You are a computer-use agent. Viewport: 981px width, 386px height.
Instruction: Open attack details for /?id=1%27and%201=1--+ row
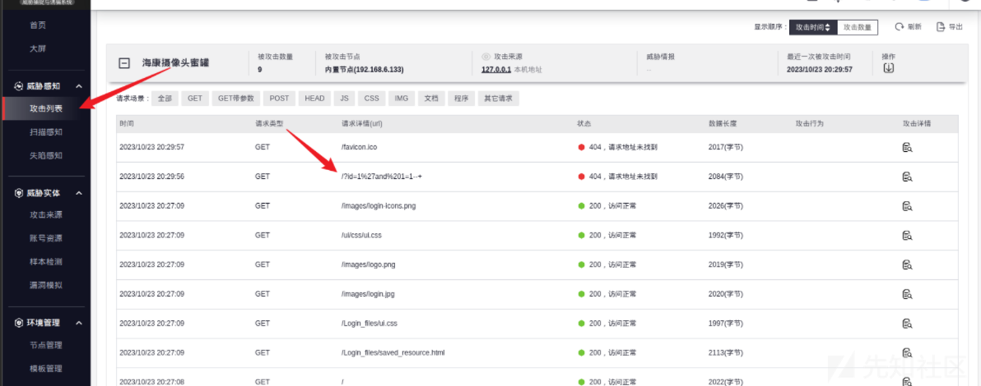tap(907, 177)
